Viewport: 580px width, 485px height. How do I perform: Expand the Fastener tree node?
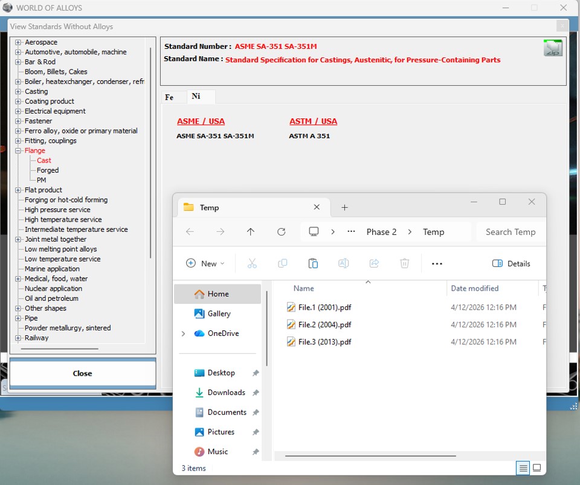tap(18, 121)
